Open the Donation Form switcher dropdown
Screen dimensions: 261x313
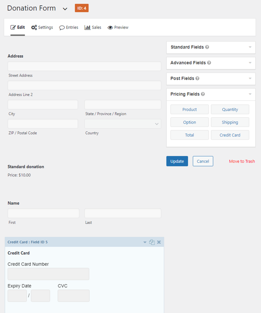pos(65,9)
